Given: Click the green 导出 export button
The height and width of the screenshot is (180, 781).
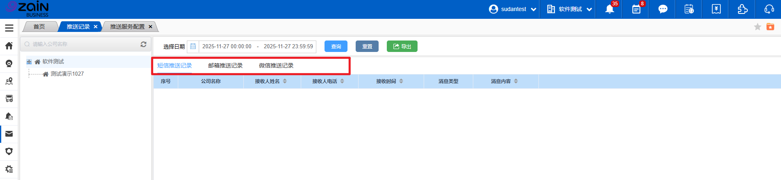Looking at the screenshot, I should 402,46.
